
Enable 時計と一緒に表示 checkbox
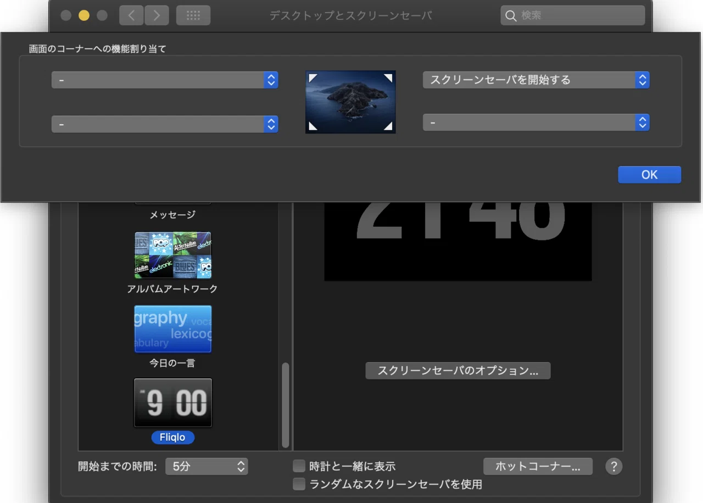click(299, 466)
